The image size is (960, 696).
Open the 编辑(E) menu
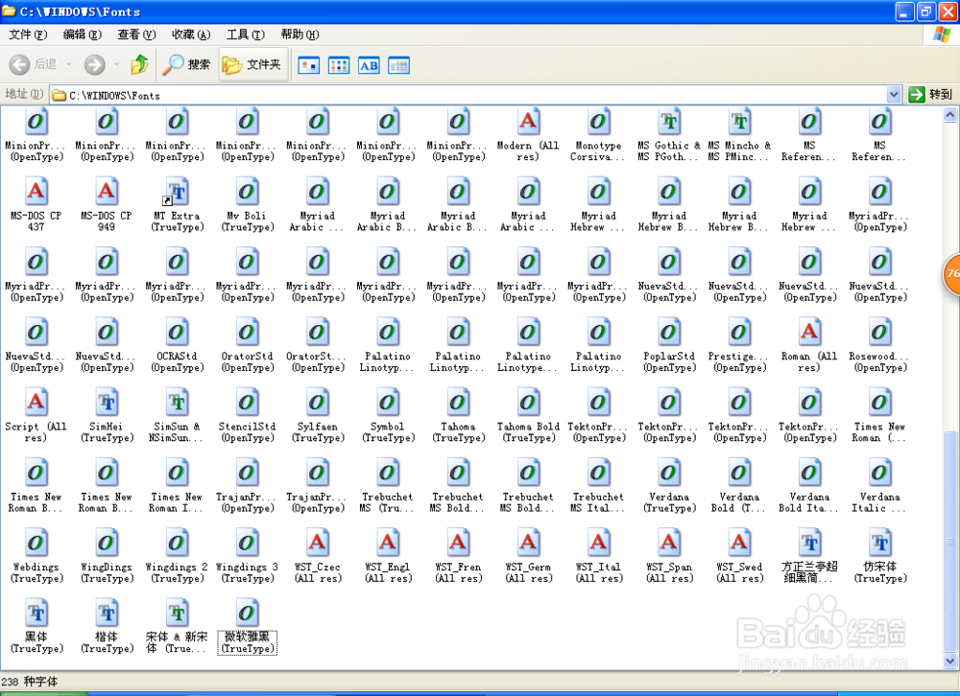pyautogui.click(x=82, y=35)
